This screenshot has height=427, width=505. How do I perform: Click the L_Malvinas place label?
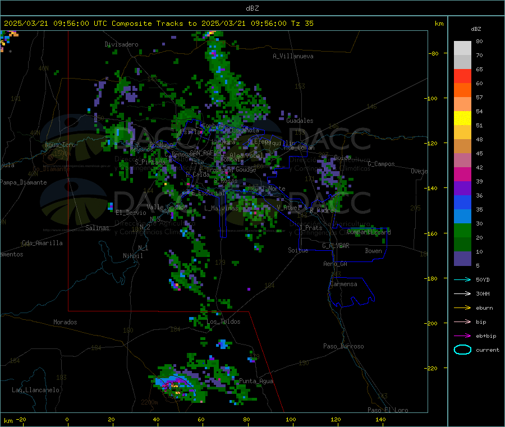pos(221,208)
